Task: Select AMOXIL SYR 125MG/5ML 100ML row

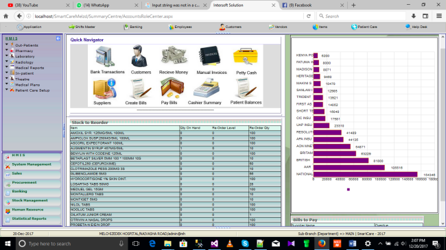Action: (x=175, y=133)
